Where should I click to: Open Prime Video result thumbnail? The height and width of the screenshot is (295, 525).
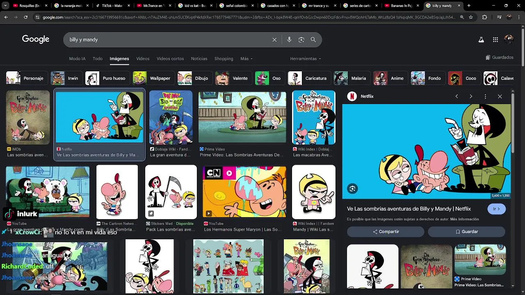click(242, 117)
